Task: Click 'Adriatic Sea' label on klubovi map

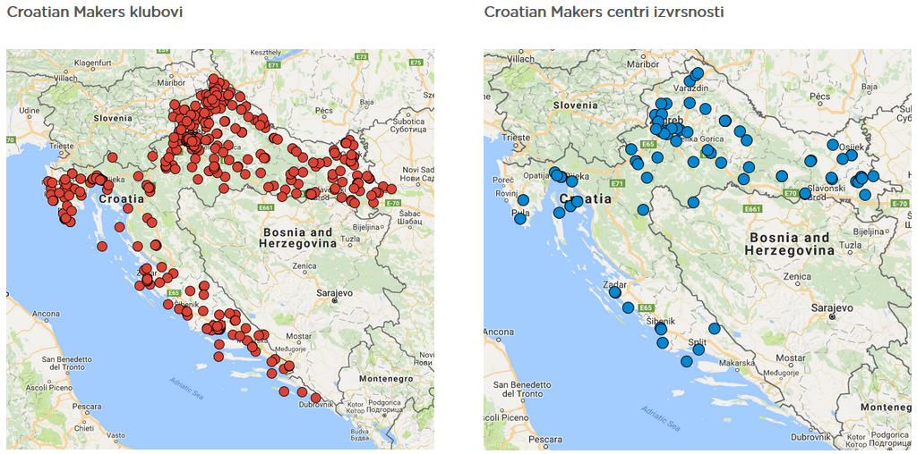Action: 186,388
